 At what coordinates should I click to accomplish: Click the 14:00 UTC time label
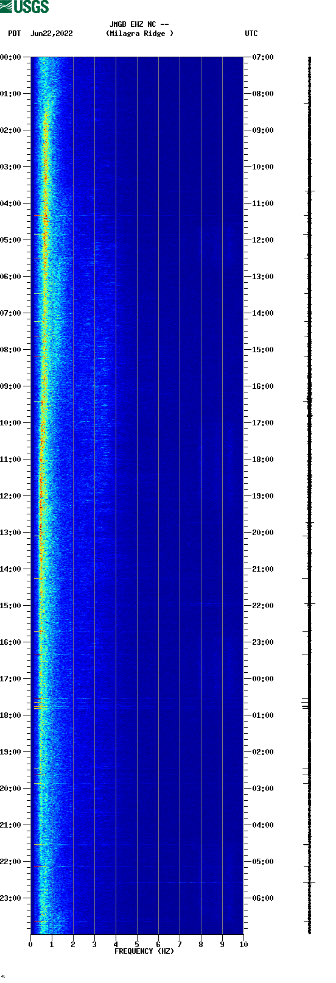click(263, 313)
